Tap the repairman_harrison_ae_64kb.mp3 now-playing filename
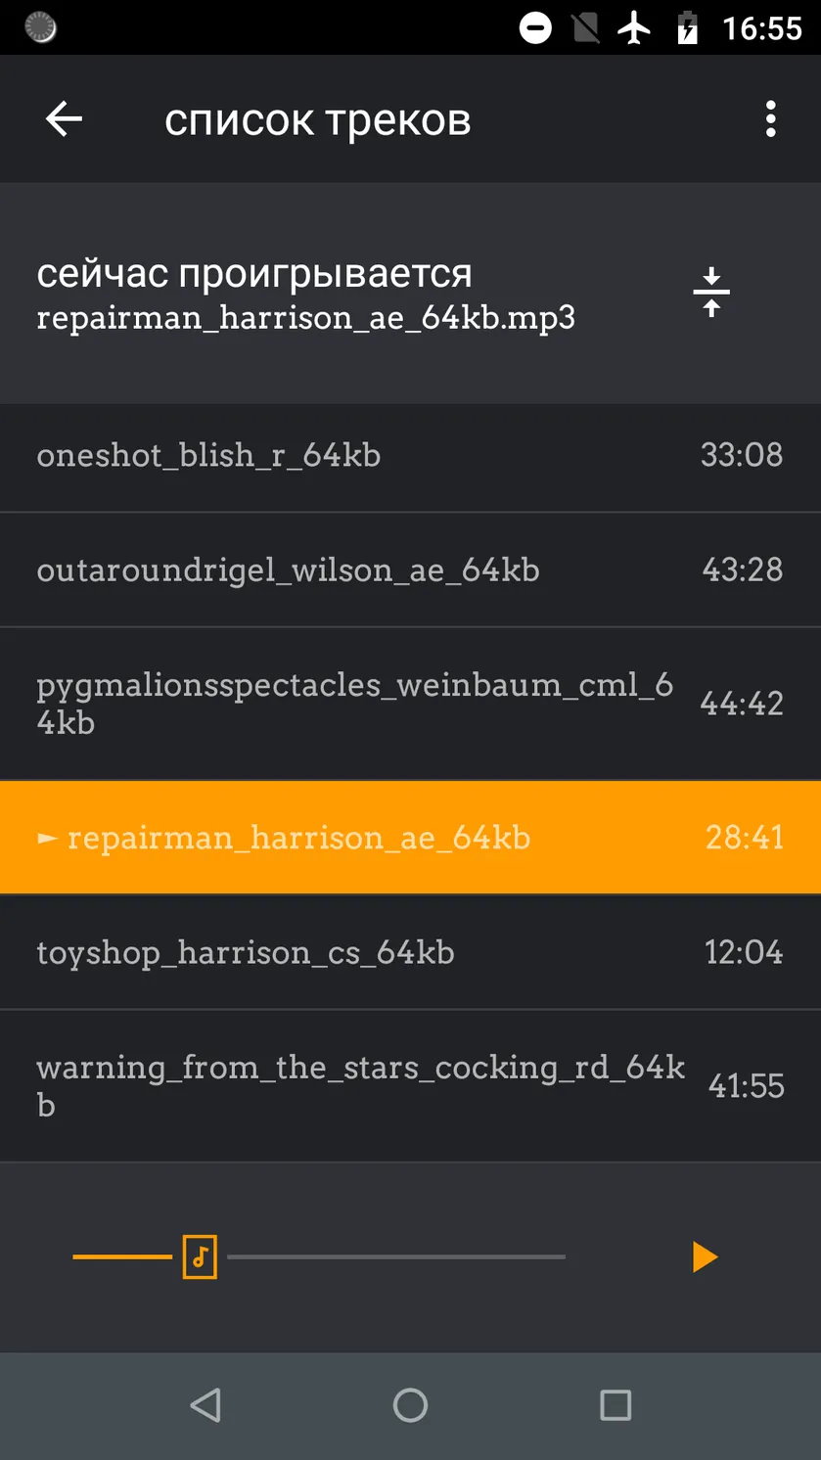Viewport: 821px width, 1460px height. tap(305, 318)
